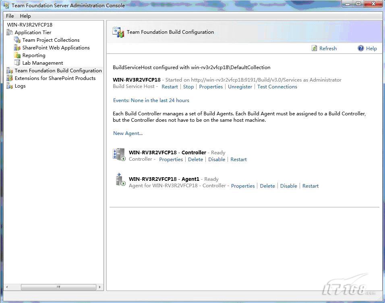Click the SharePoint Web Applications icon
Viewport: 385px width, 303px height.
[x=17, y=47]
